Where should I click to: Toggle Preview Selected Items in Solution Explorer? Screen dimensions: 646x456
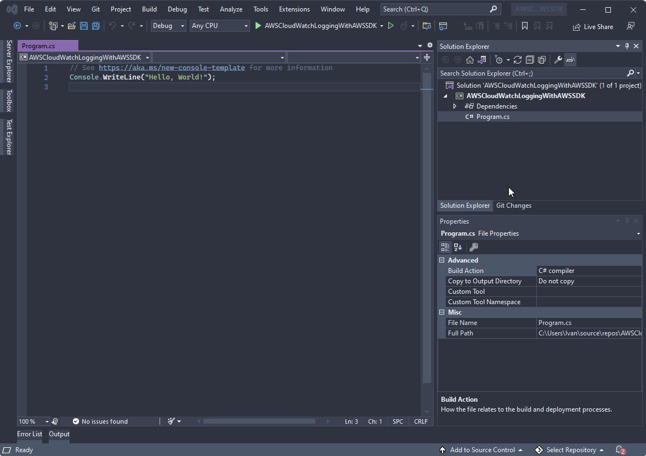click(x=571, y=60)
